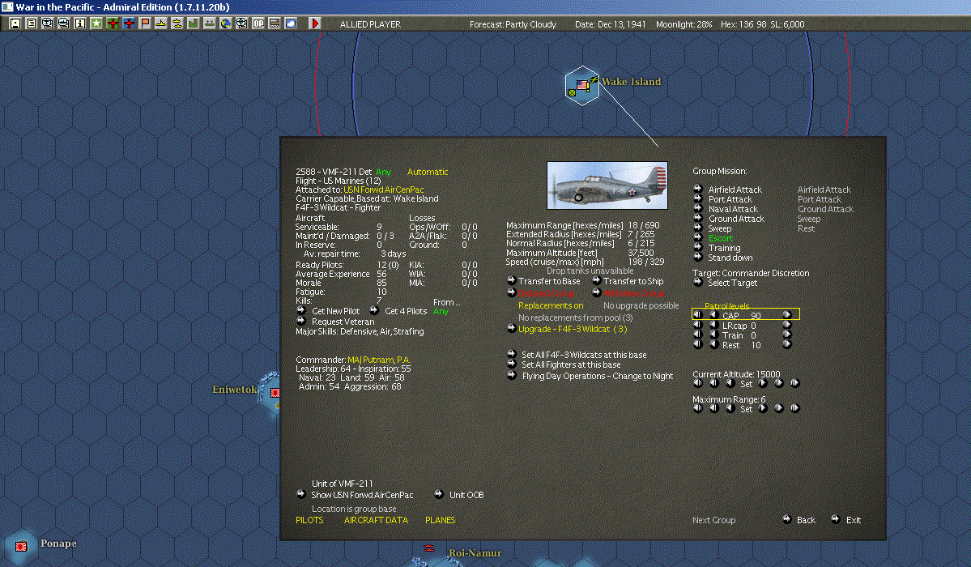971x567 pixels.
Task: Click red plane on green background icon
Action: [x=112, y=23]
